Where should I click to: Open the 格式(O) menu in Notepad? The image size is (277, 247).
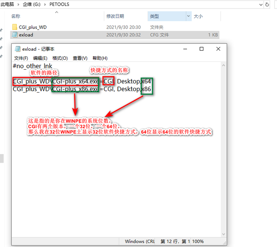pos(60,58)
